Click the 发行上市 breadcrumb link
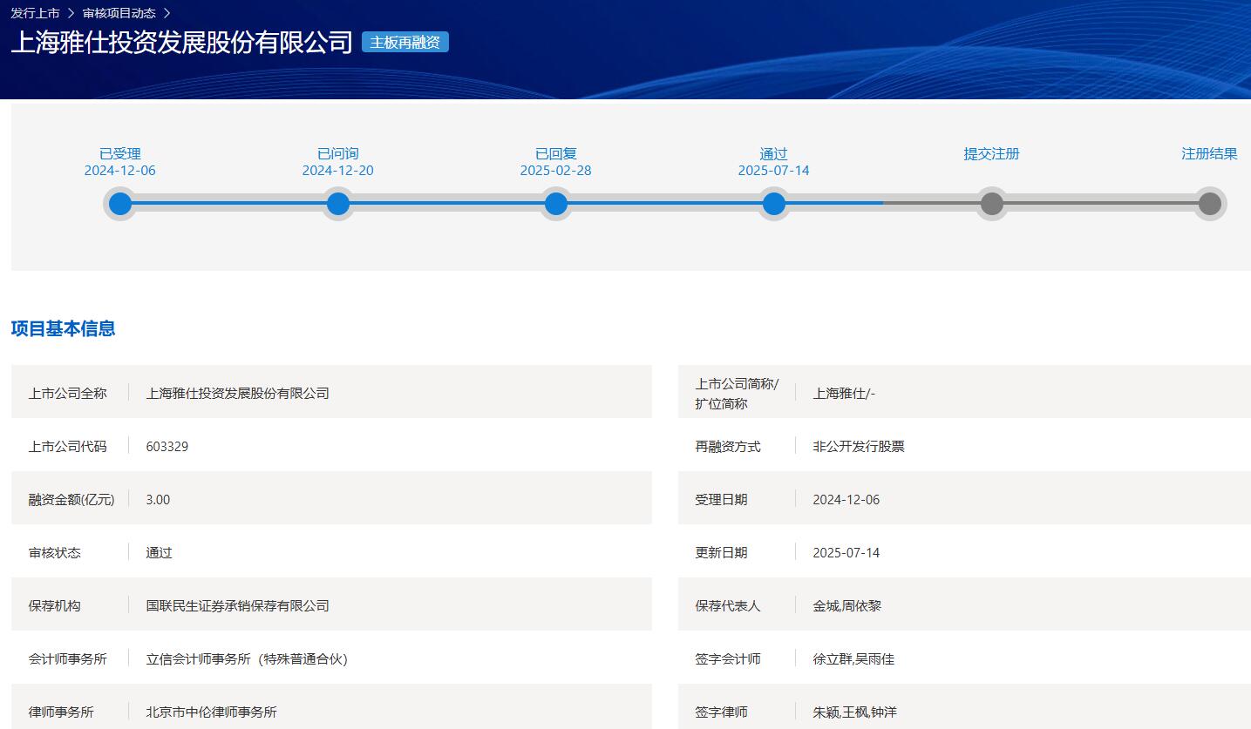The height and width of the screenshot is (729, 1251). pyautogui.click(x=35, y=13)
